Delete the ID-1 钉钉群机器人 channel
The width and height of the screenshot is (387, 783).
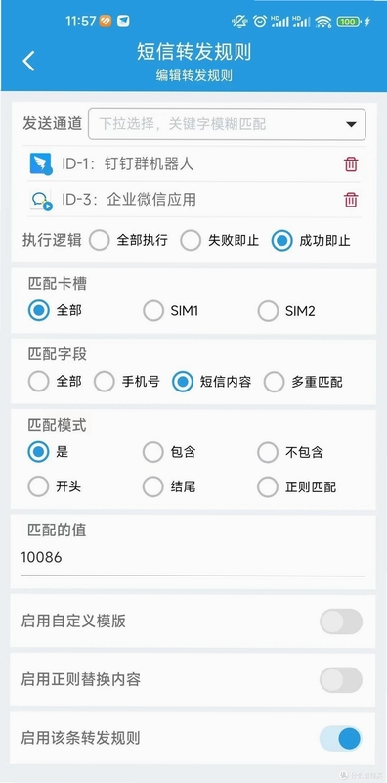click(351, 164)
